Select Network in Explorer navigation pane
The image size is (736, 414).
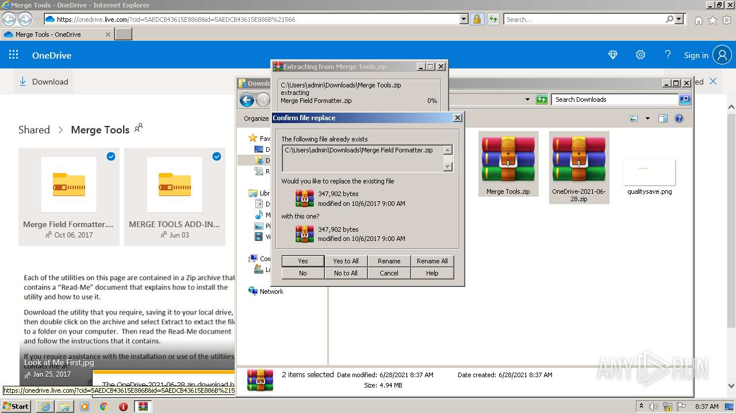coord(271,292)
